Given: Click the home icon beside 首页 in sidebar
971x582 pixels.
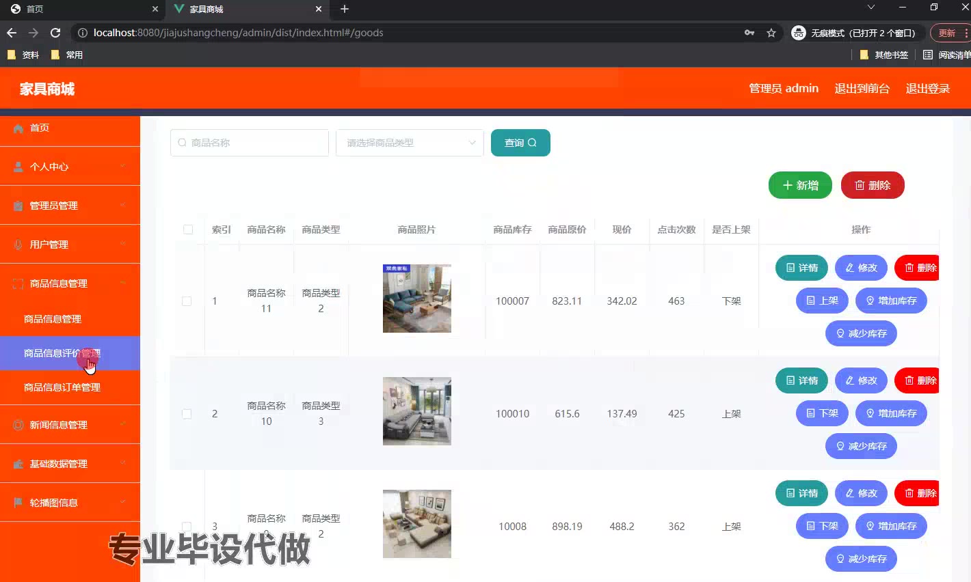Looking at the screenshot, I should click(18, 128).
